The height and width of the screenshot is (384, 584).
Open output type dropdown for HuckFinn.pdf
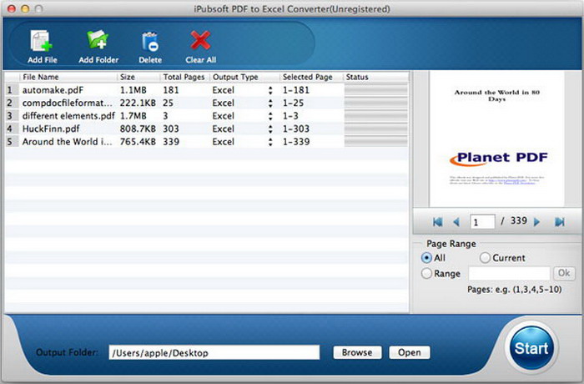click(270, 129)
